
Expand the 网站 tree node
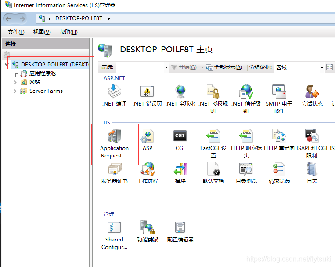[x=15, y=82]
